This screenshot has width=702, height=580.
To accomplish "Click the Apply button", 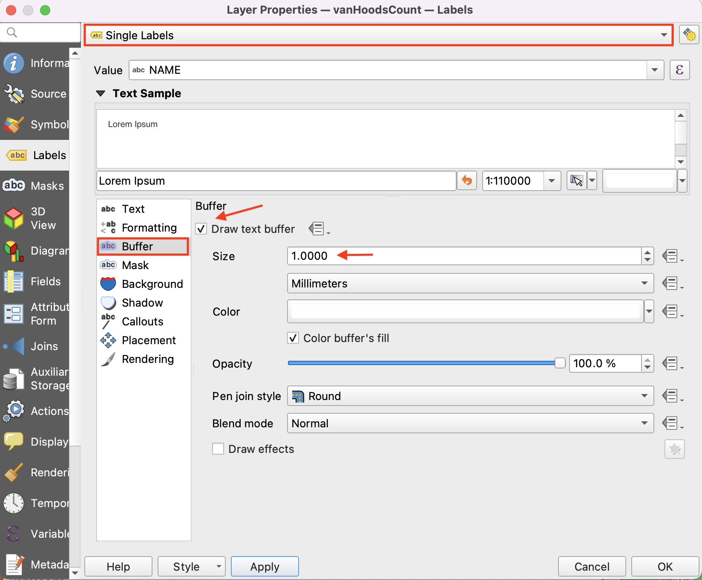I will pyautogui.click(x=265, y=566).
